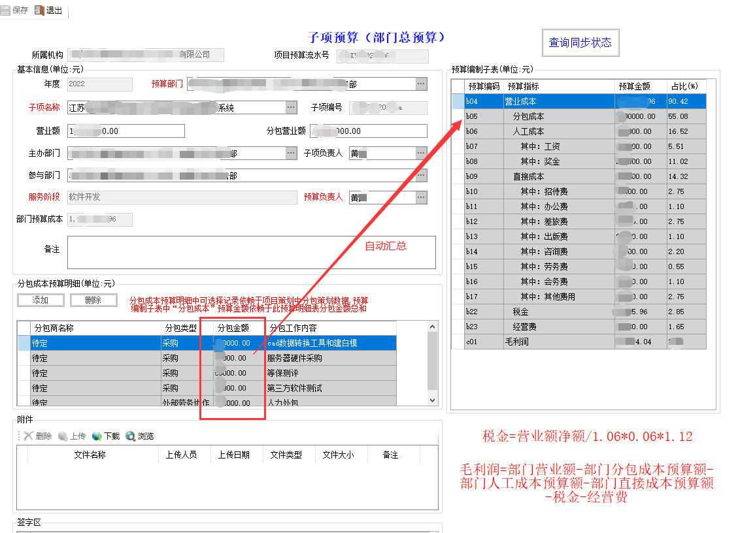Click the 部门预算成本 field
Viewport: 738px width, 533px height.
point(100,219)
